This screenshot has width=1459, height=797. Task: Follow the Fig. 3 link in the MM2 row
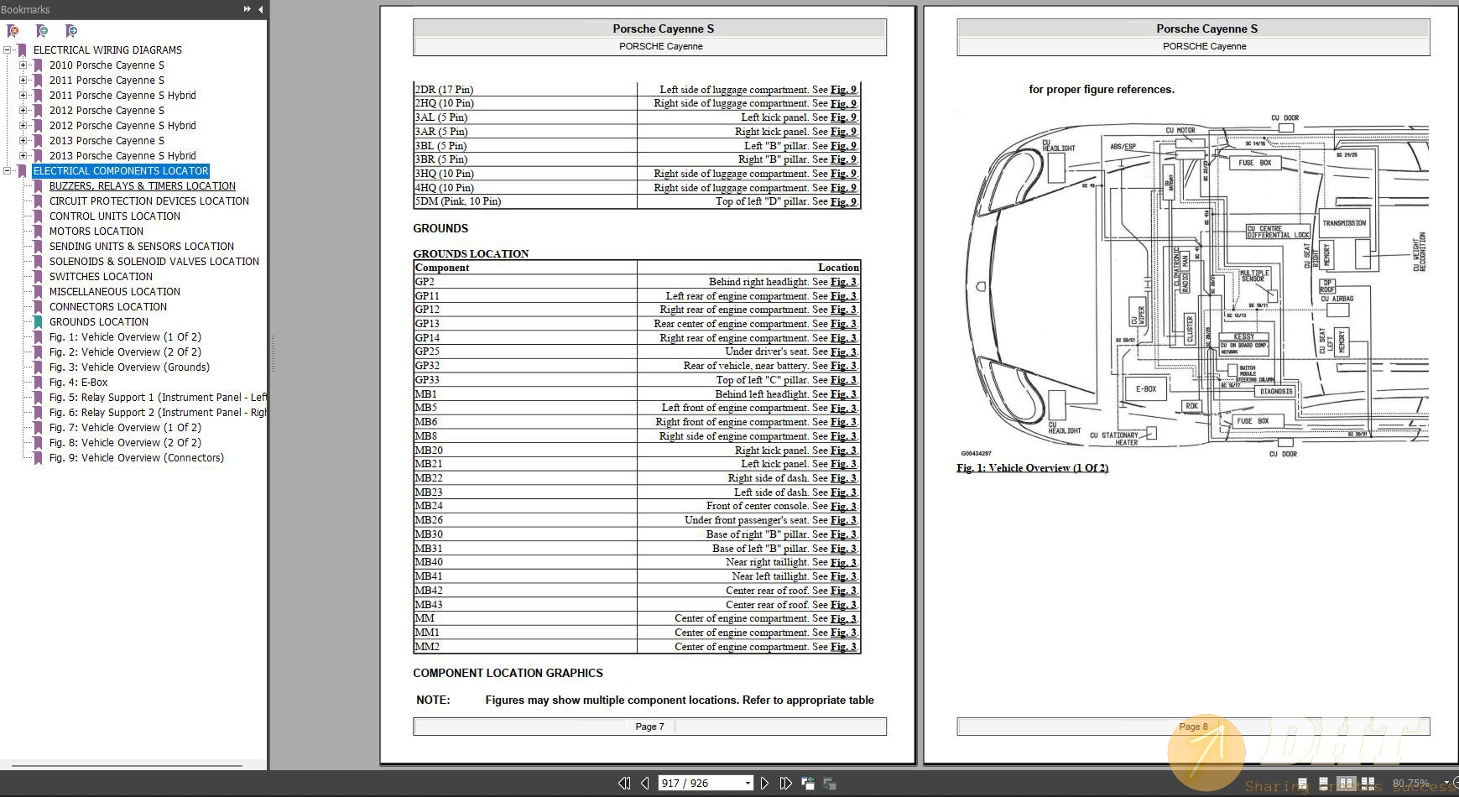click(x=843, y=647)
